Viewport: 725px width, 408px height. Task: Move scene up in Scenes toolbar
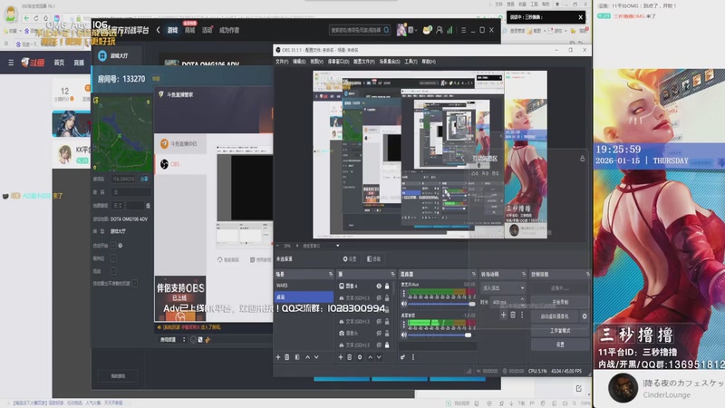tap(307, 357)
